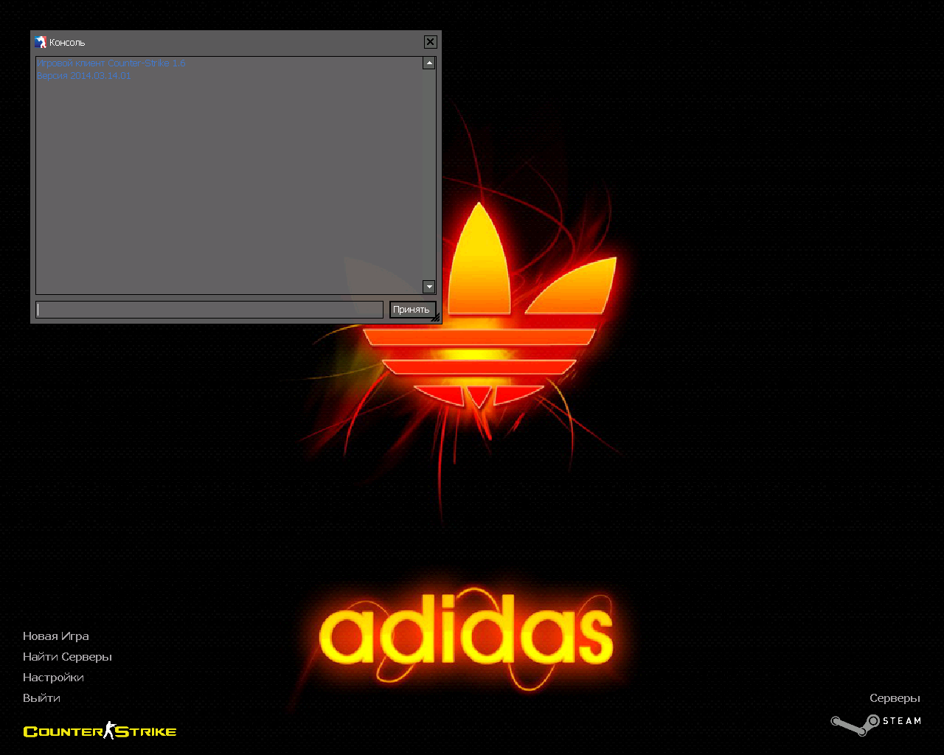The image size is (944, 755).
Task: Click the console vertical scrollbar track
Action: click(428, 175)
